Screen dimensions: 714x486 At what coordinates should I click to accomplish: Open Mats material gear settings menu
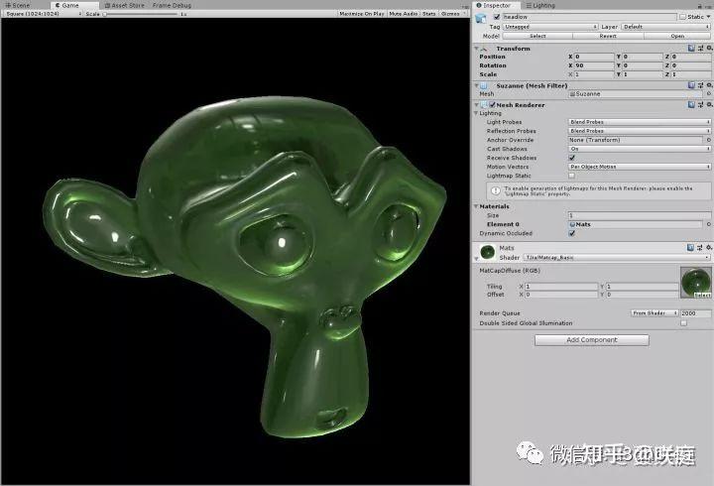[x=709, y=247]
